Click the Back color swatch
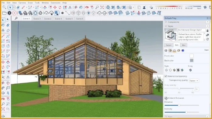Screen dimensions: 212x119 [192, 60]
